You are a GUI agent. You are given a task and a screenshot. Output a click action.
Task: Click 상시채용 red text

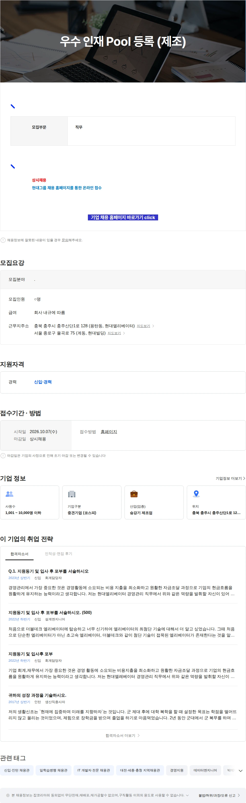39,180
